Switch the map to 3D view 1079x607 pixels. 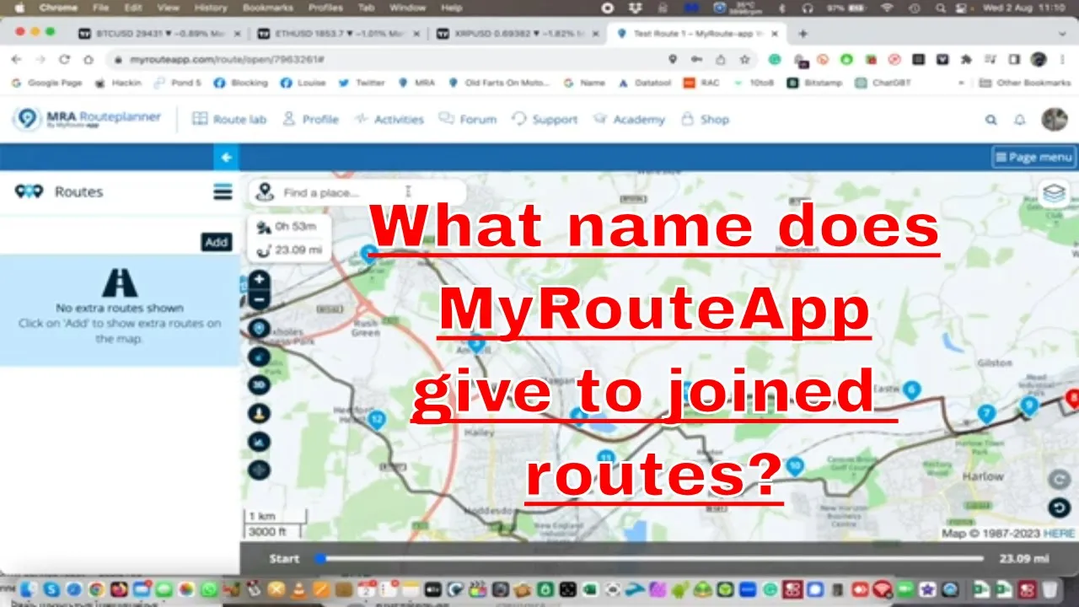[x=260, y=385]
